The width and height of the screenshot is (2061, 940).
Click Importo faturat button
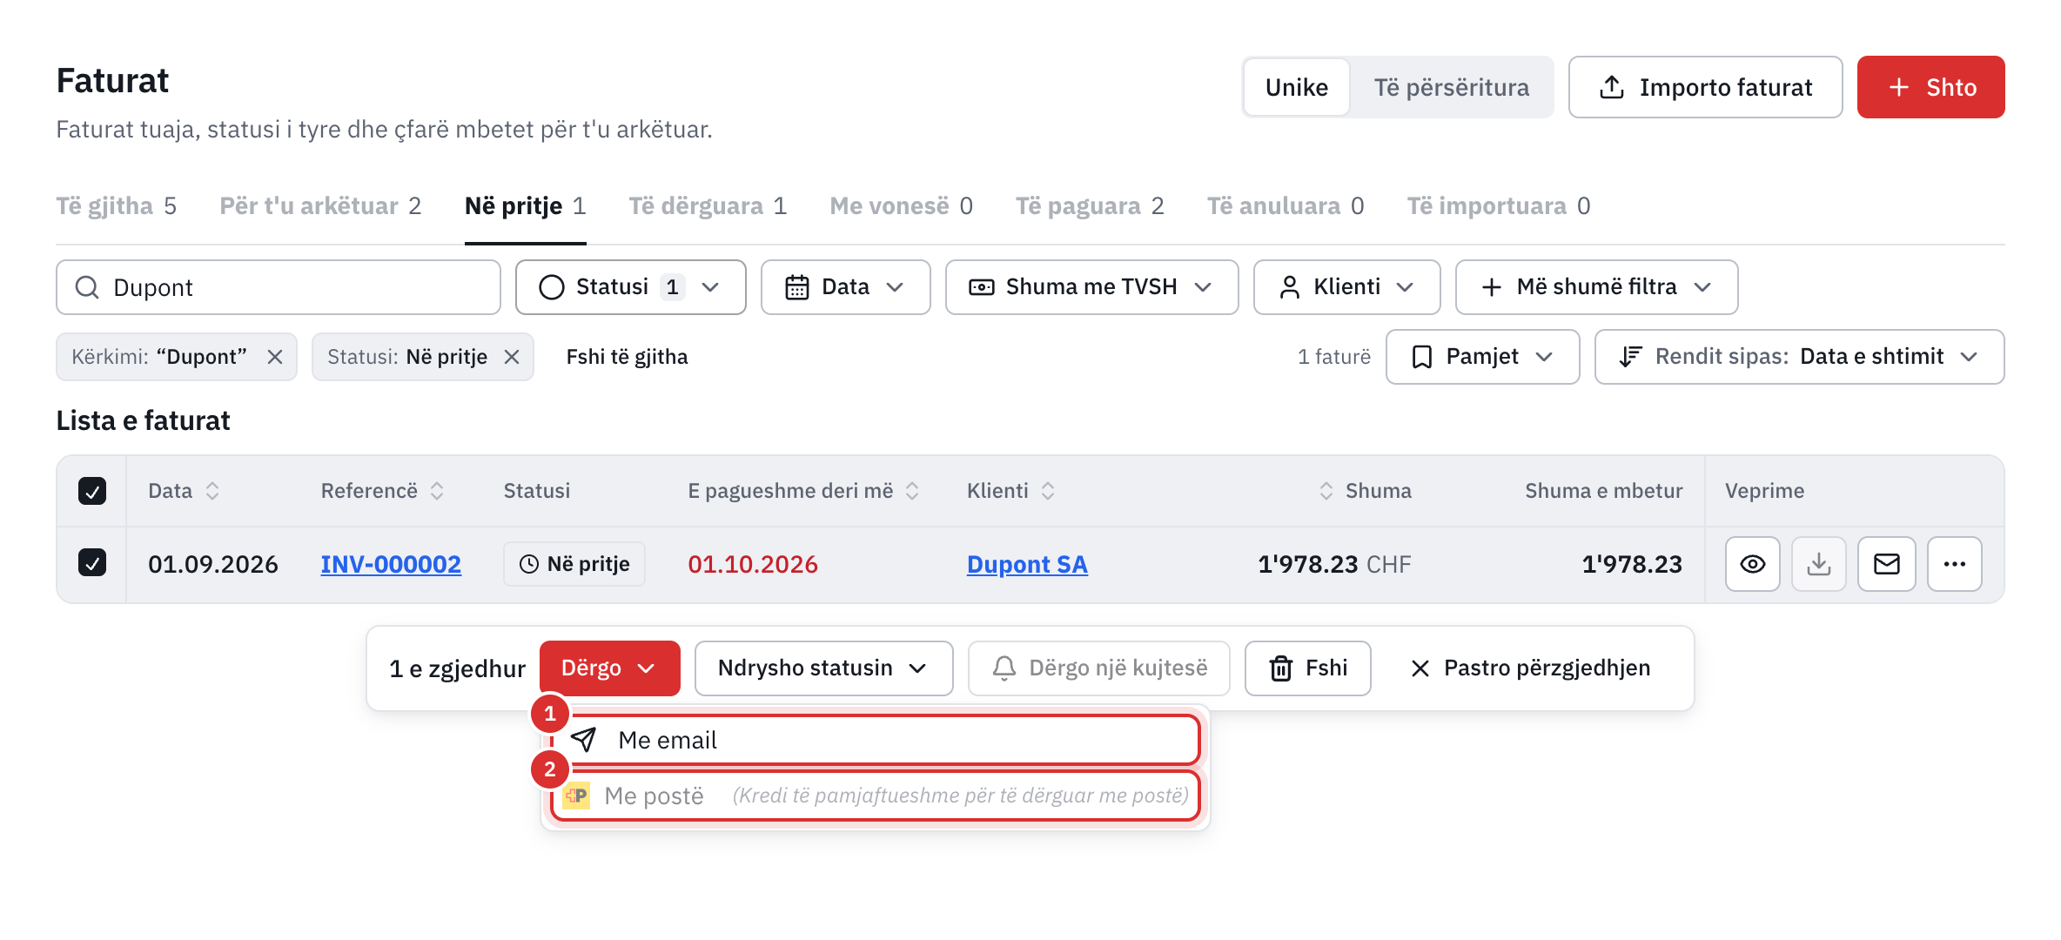[x=1705, y=87]
